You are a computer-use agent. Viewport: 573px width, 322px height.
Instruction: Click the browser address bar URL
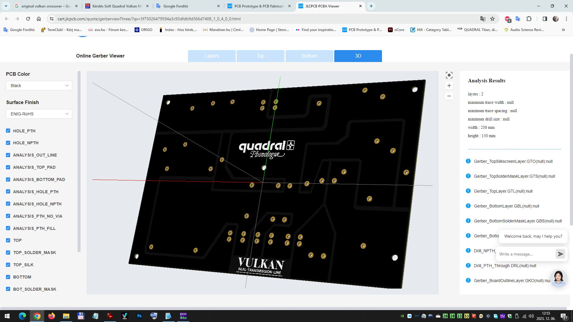coord(149,19)
